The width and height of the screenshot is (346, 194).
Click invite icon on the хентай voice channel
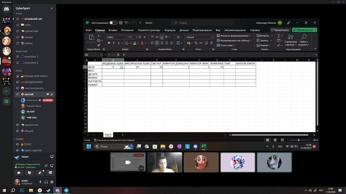tap(52, 94)
